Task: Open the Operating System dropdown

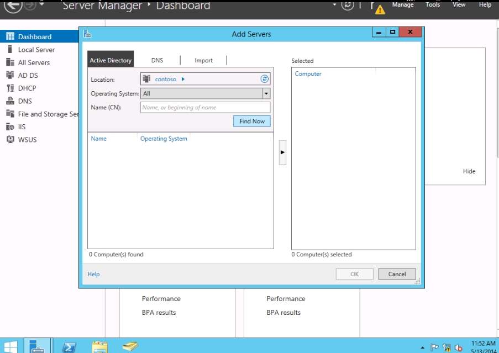Action: pos(266,93)
